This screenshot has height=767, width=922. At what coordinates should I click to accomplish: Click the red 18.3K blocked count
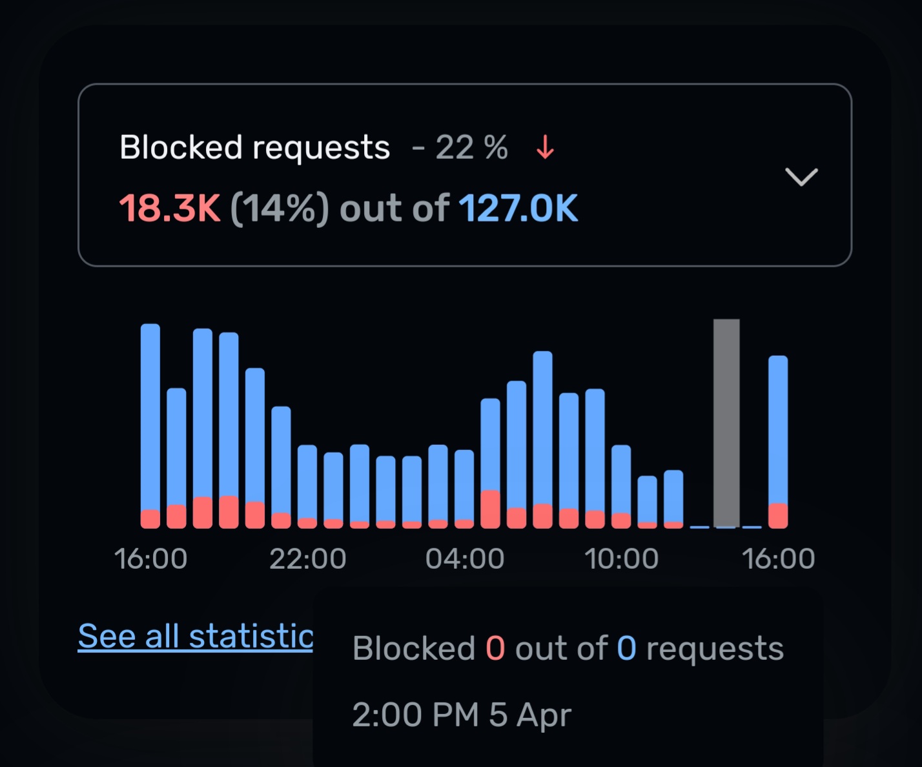click(x=170, y=208)
